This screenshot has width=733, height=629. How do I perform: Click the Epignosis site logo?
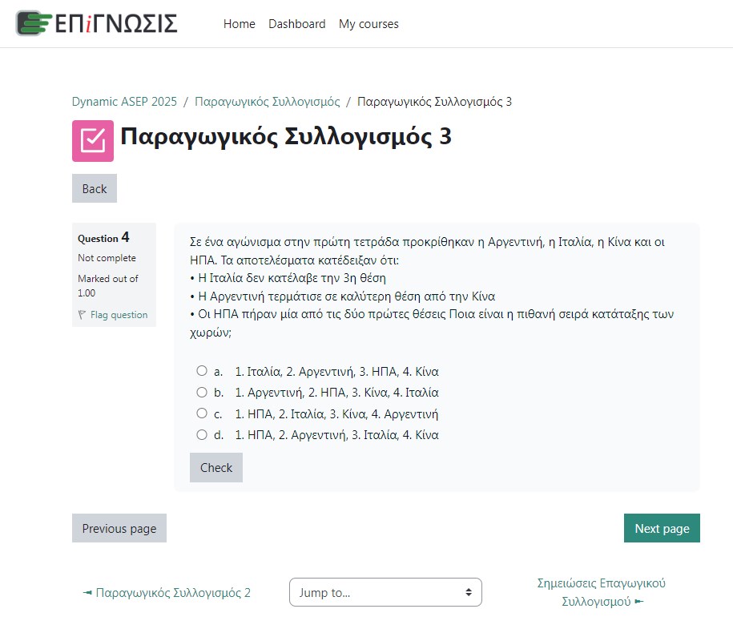tap(97, 23)
